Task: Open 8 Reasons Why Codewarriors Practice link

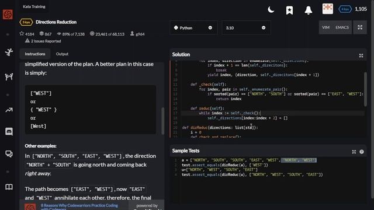Action: (79, 206)
